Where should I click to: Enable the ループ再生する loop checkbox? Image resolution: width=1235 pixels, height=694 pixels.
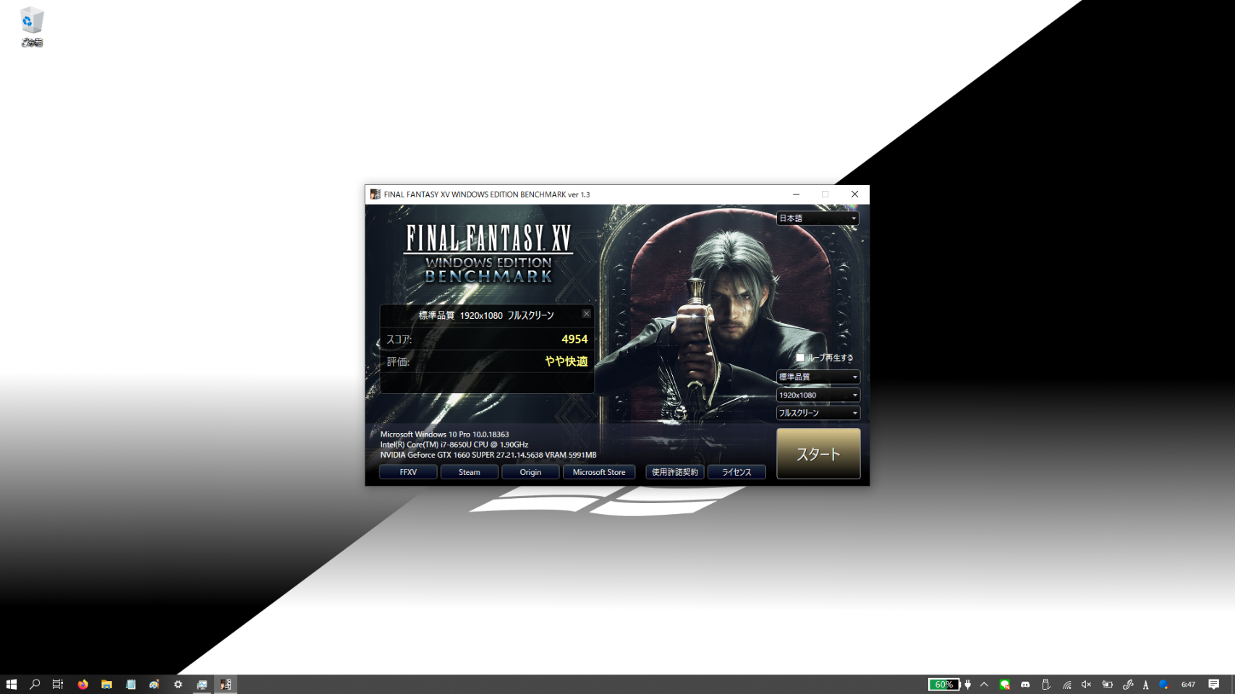(x=799, y=358)
